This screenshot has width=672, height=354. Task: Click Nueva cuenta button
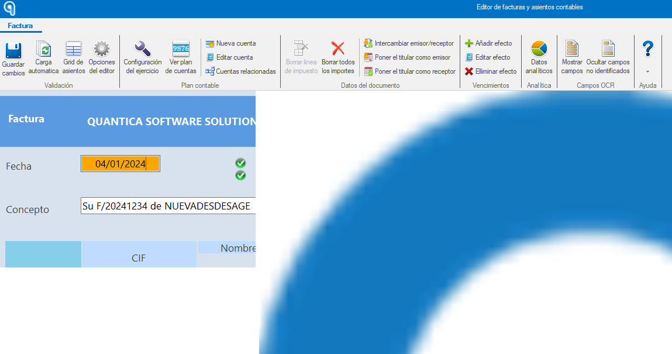(x=230, y=43)
